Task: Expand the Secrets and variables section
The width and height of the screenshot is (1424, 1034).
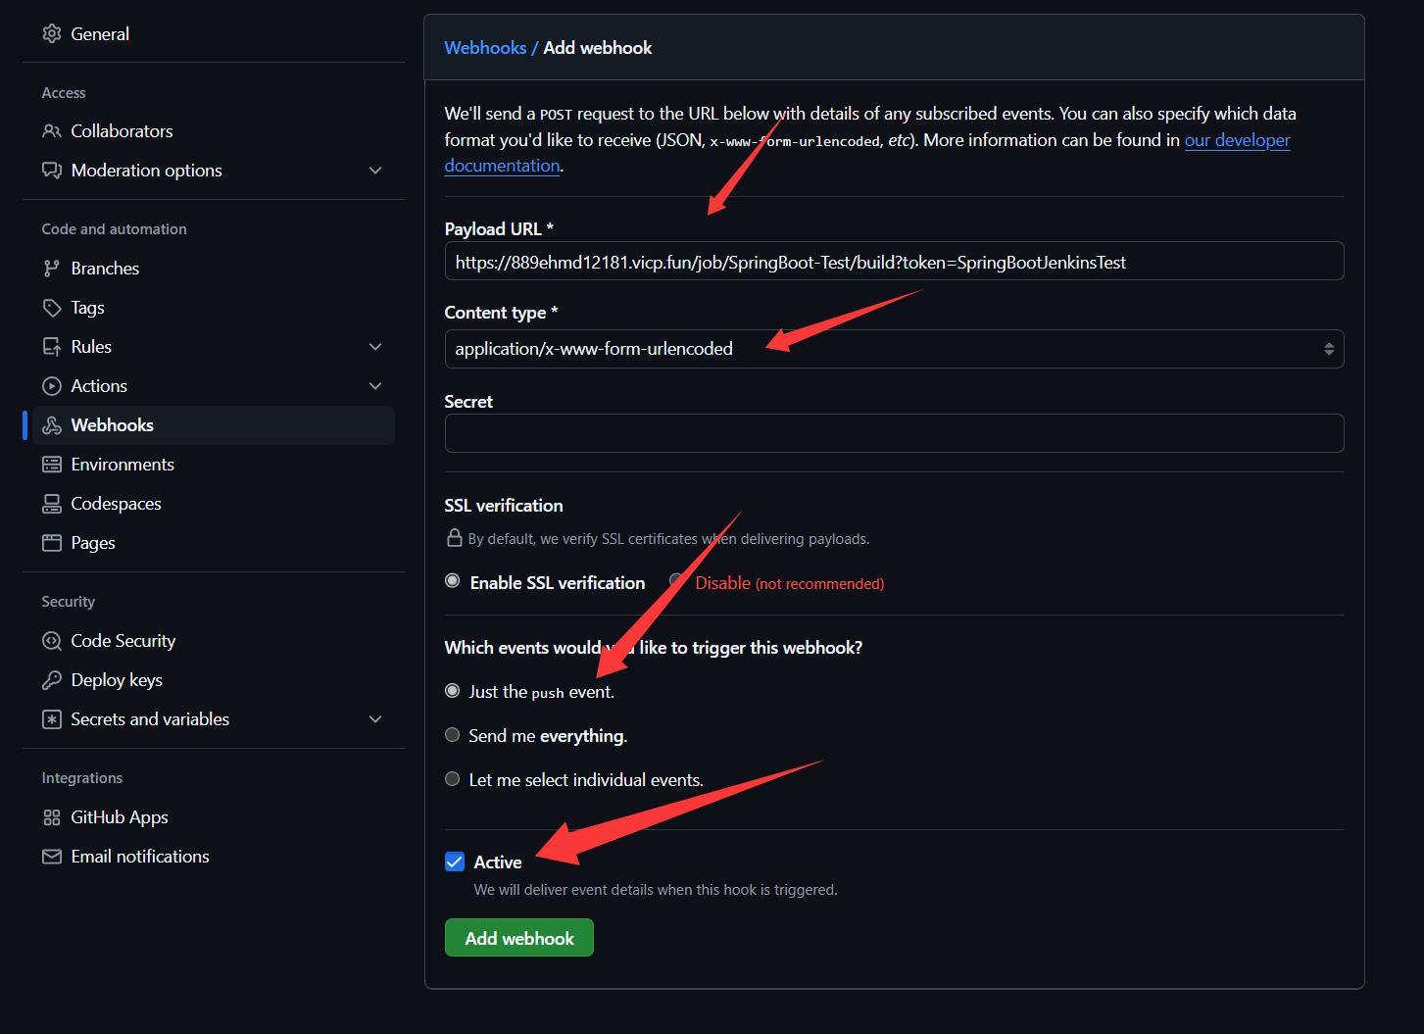Action: tap(375, 719)
